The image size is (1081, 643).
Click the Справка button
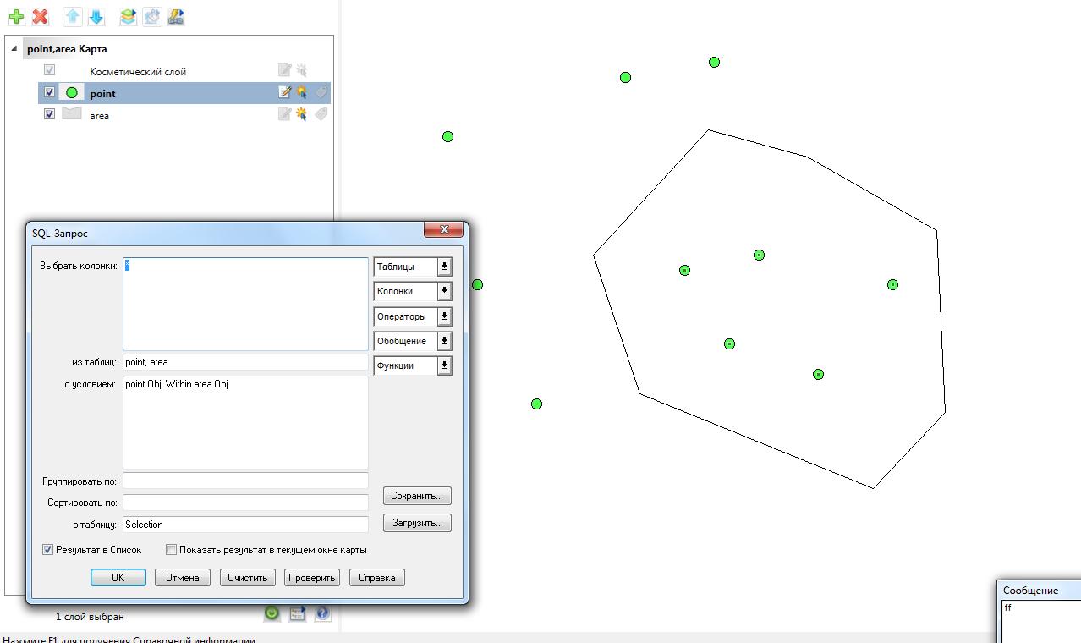[x=377, y=578]
